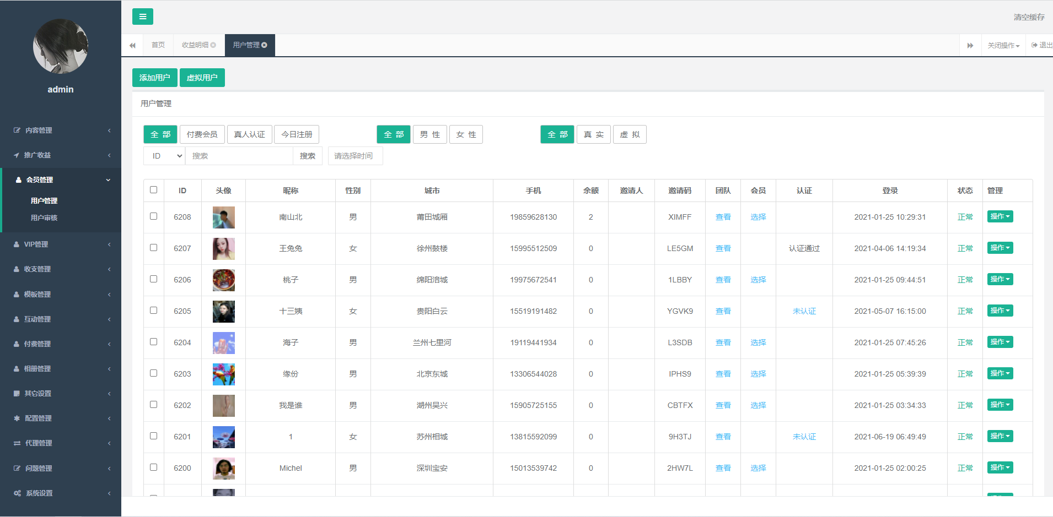Open the 关闭操作 dropdown
Image resolution: width=1053 pixels, height=517 pixels.
(x=1003, y=45)
